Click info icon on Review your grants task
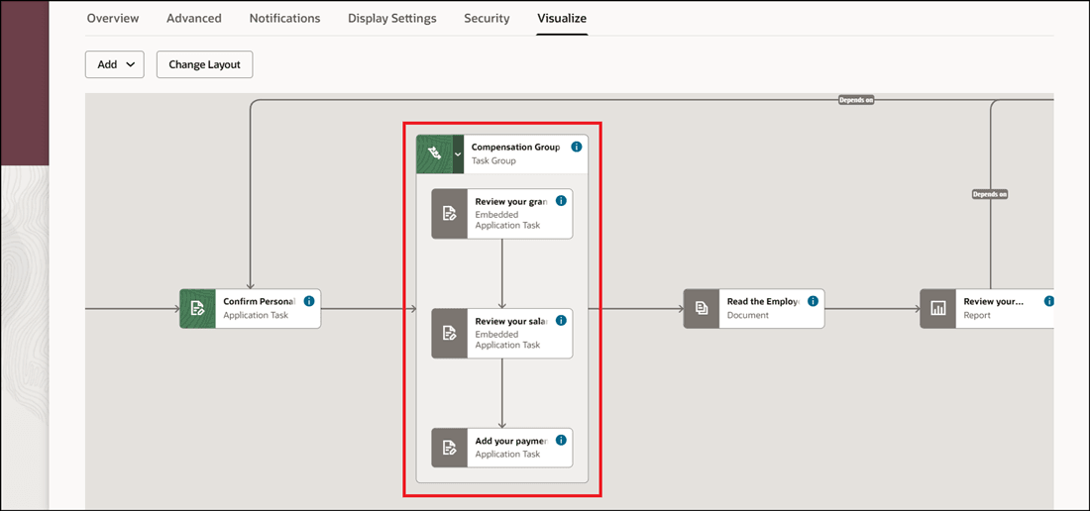The height and width of the screenshot is (511, 1090). click(561, 201)
